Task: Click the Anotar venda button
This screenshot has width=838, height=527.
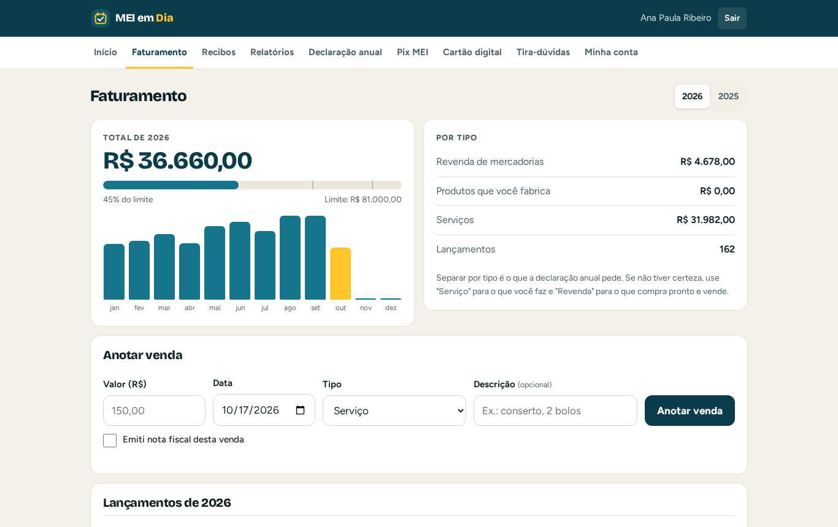Action: pyautogui.click(x=690, y=411)
